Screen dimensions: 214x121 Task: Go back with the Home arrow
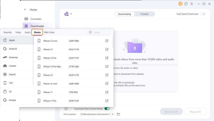[x=25, y=10]
